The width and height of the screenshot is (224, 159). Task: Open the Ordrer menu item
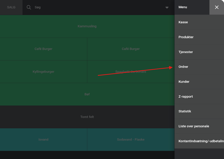tap(184, 67)
